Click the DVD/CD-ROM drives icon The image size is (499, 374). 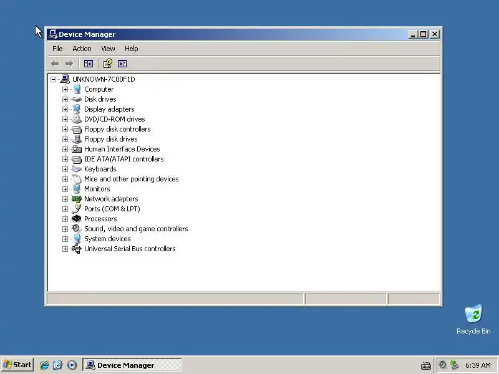click(77, 119)
